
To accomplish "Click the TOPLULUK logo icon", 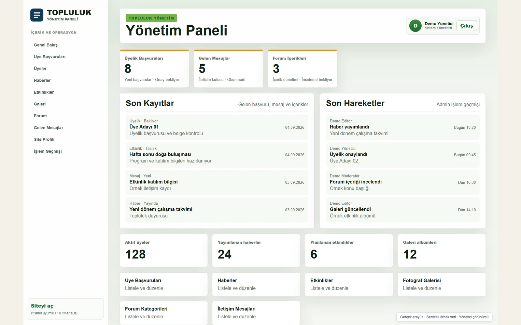I will tap(37, 15).
